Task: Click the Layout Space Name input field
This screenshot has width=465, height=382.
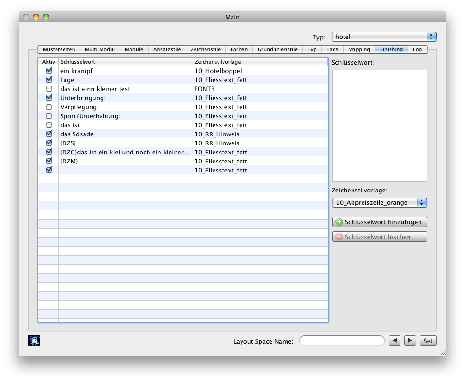Action: (x=342, y=341)
